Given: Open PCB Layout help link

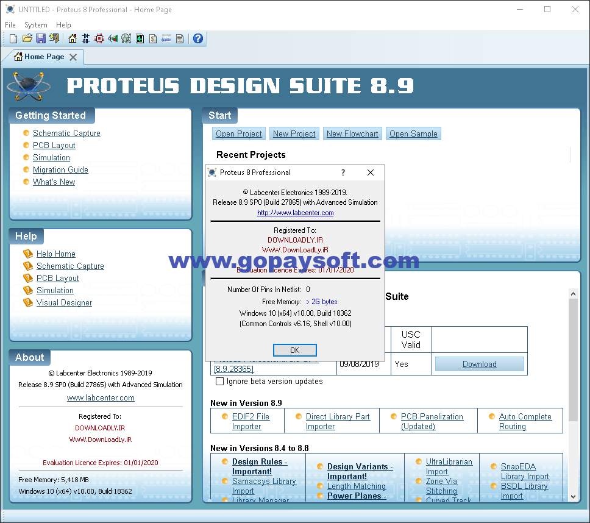Looking at the screenshot, I should (57, 278).
